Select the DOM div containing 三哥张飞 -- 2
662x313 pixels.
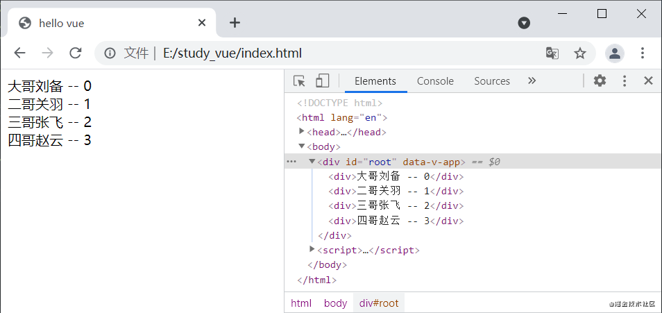tap(396, 206)
